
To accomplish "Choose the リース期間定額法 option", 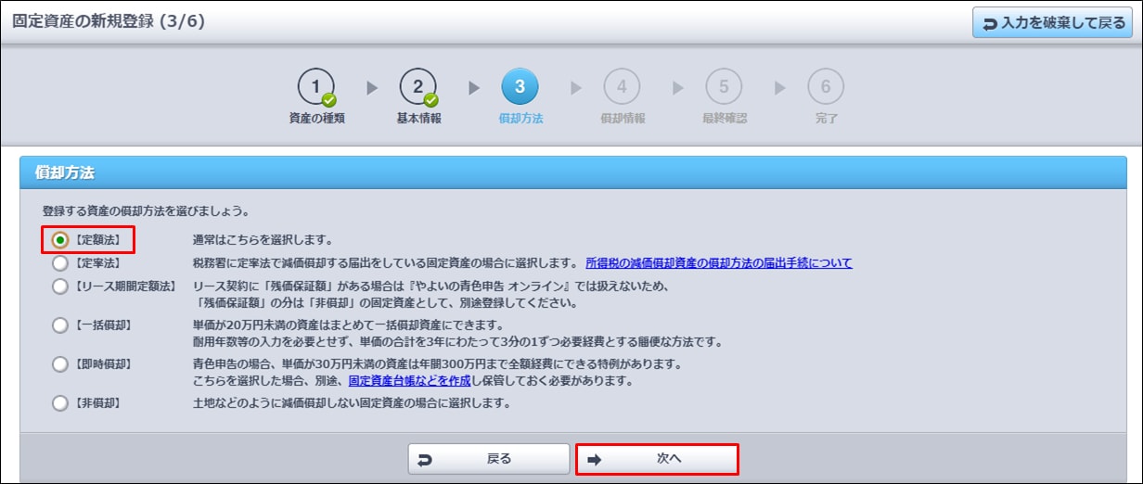I will (60, 287).
